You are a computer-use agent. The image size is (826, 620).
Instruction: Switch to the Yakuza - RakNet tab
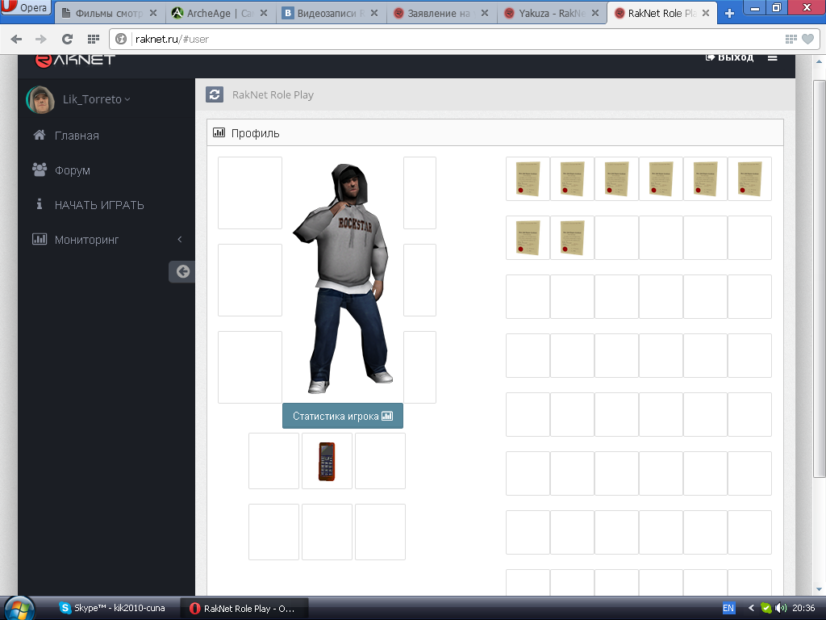click(552, 13)
